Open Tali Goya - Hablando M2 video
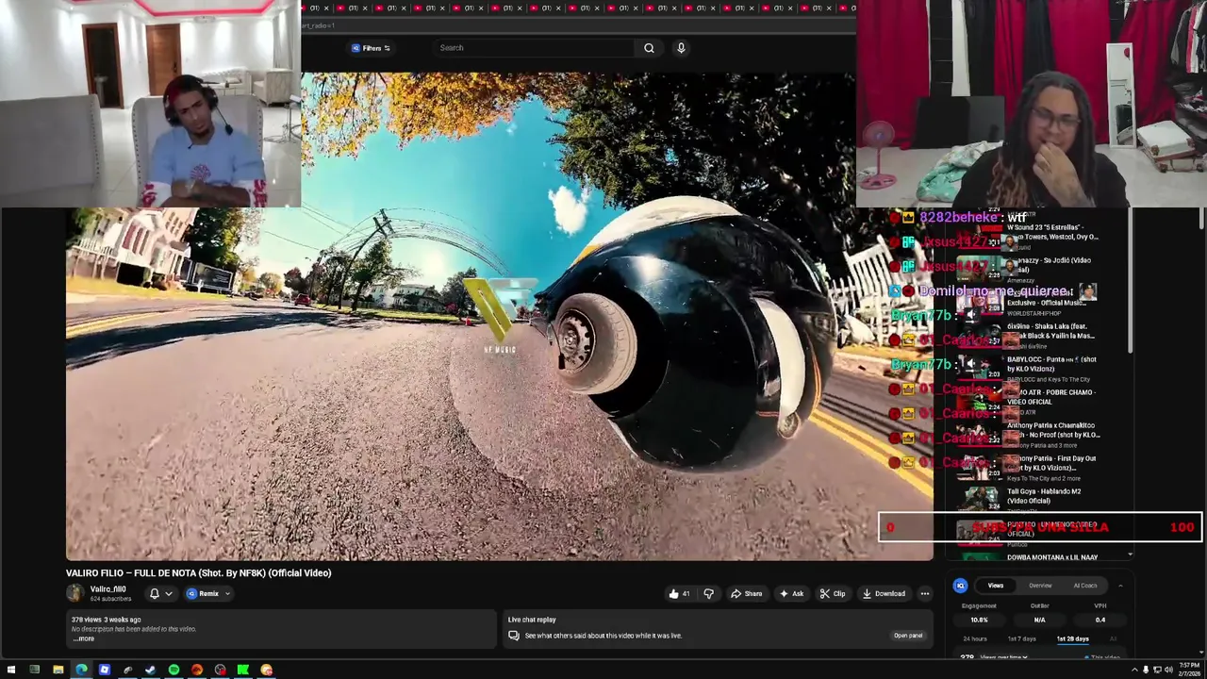This screenshot has height=679, width=1207. [x=1044, y=496]
